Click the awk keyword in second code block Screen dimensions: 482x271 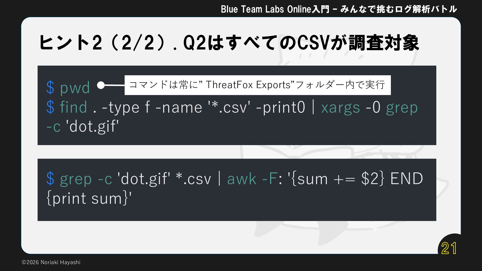[242, 179]
